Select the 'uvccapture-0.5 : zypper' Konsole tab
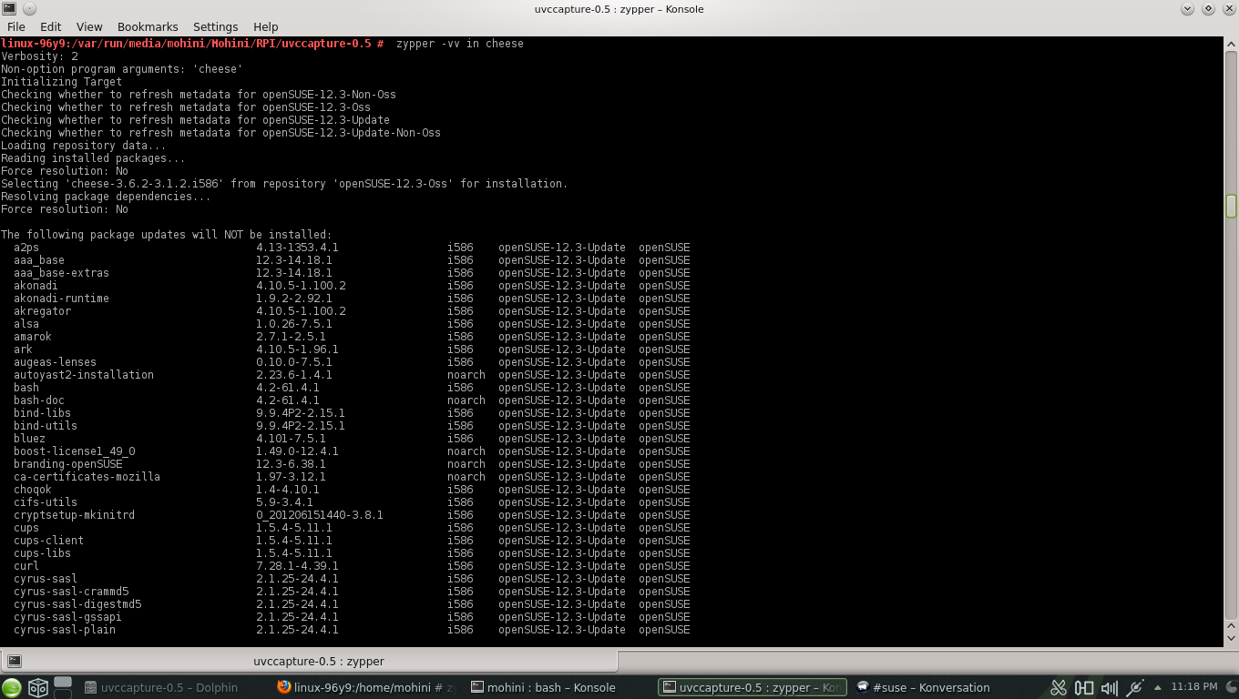The height and width of the screenshot is (699, 1239). point(309,661)
